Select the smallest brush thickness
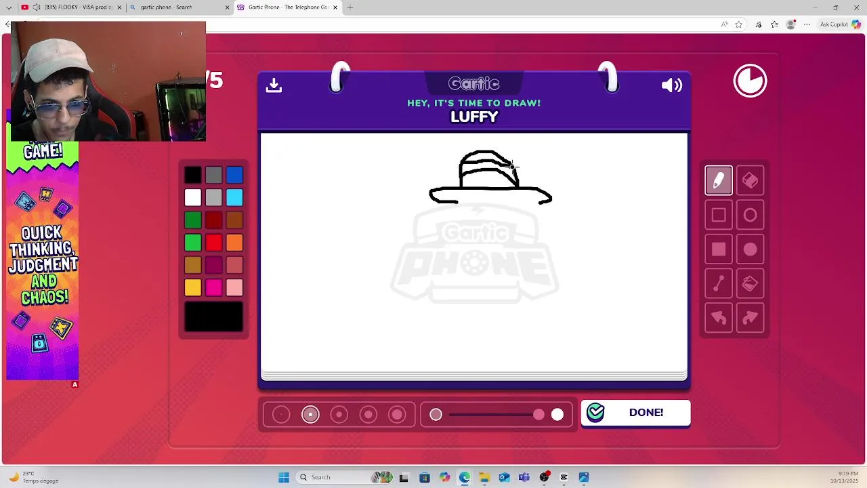Image resolution: width=867 pixels, height=488 pixels. [x=281, y=414]
